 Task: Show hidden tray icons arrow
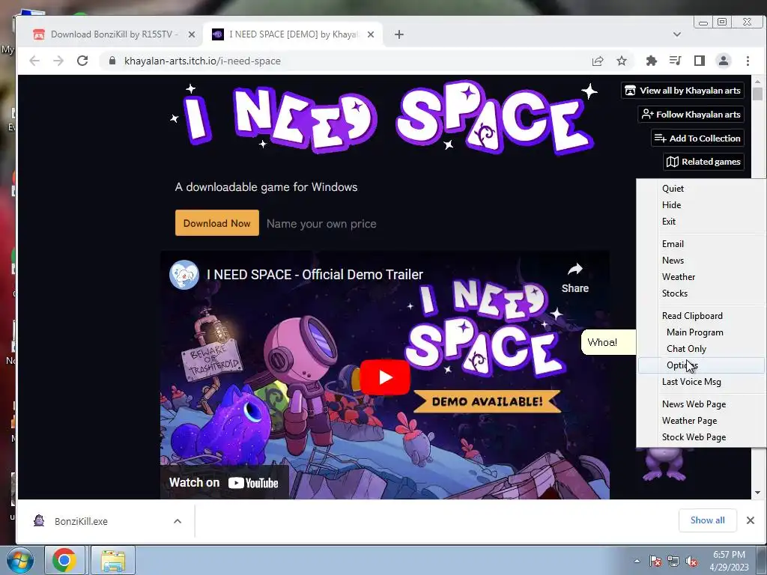(x=637, y=561)
